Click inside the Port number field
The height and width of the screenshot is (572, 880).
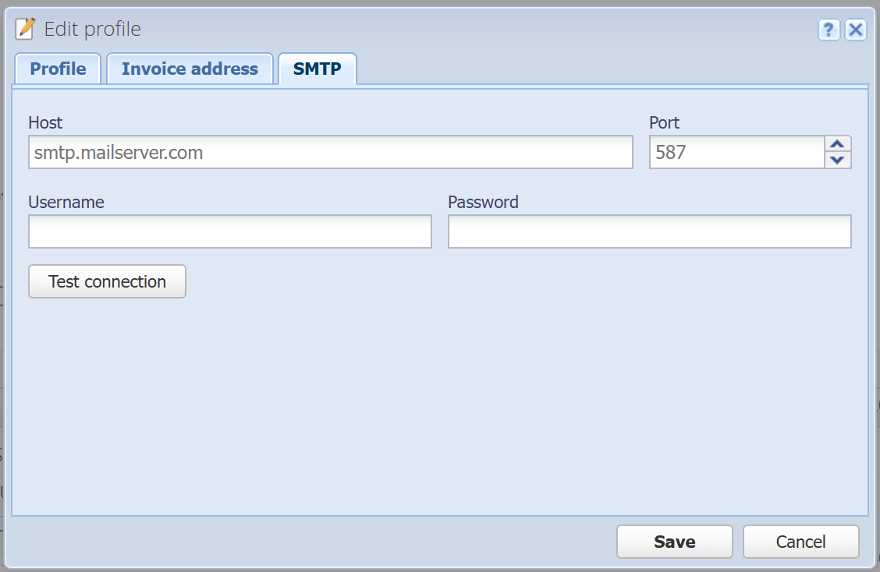737,152
